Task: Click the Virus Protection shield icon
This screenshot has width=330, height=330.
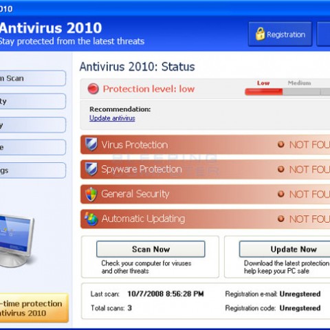Action: coord(91,144)
